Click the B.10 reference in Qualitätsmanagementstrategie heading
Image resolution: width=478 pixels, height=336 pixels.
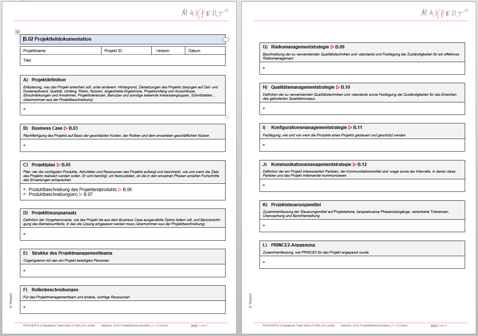click(345, 87)
